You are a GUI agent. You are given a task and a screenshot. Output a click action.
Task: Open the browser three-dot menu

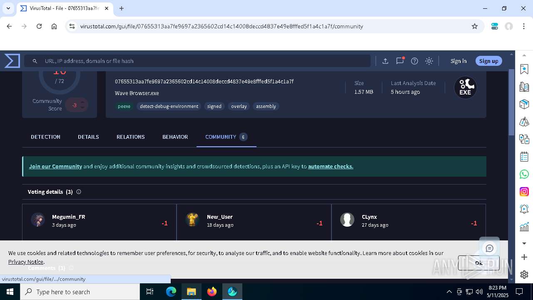(523, 26)
